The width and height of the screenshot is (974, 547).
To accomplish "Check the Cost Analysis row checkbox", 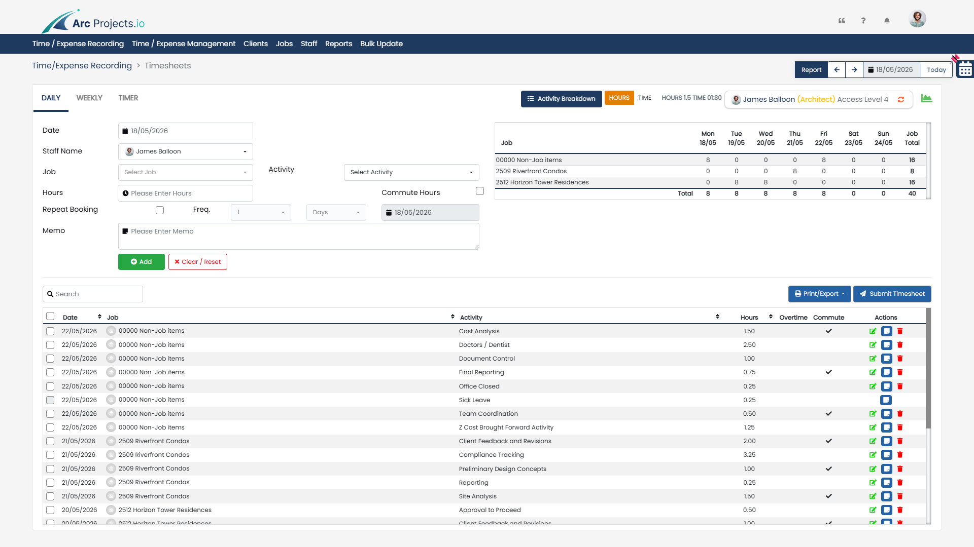I will pyautogui.click(x=50, y=331).
